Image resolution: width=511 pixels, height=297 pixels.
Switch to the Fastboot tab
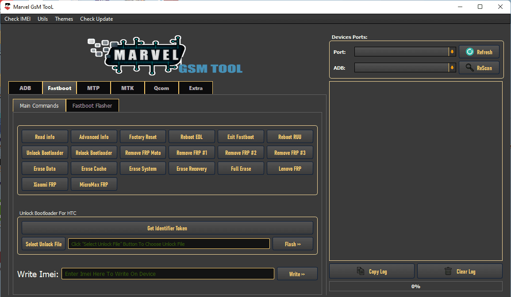(60, 88)
